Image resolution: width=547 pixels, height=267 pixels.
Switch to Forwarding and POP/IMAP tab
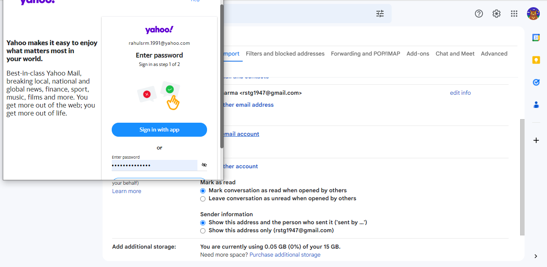click(366, 54)
